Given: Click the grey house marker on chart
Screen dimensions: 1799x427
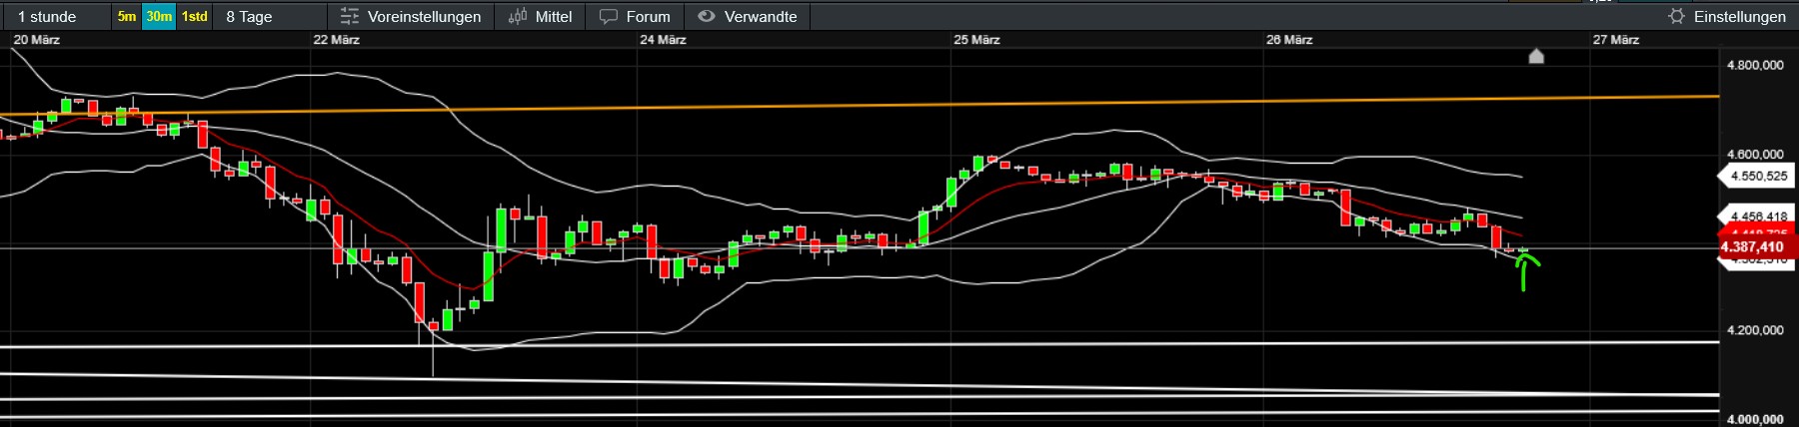Looking at the screenshot, I should pyautogui.click(x=1536, y=56).
